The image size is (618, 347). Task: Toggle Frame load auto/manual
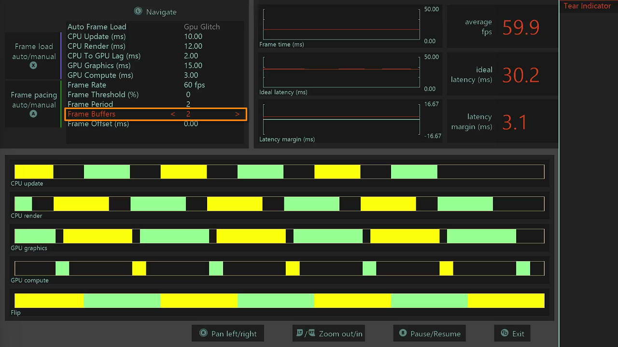coord(33,56)
